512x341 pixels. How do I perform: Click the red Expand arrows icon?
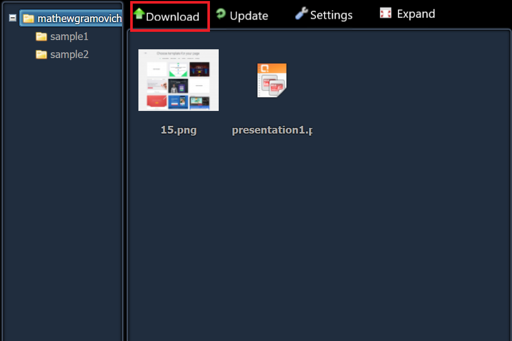[385, 13]
